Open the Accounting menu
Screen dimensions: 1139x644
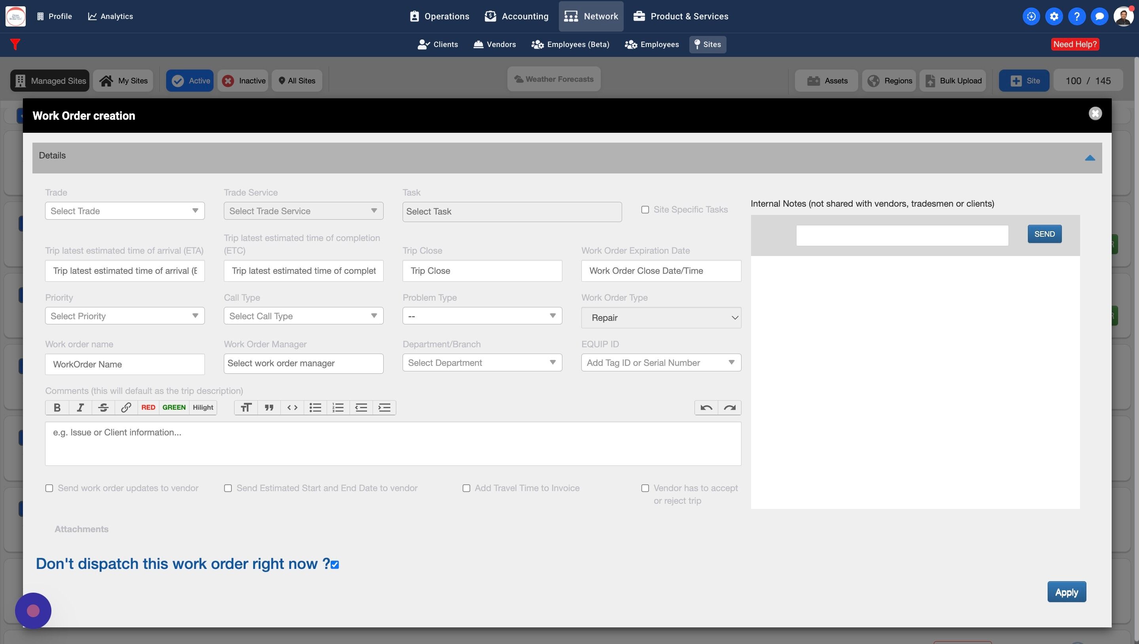click(516, 16)
